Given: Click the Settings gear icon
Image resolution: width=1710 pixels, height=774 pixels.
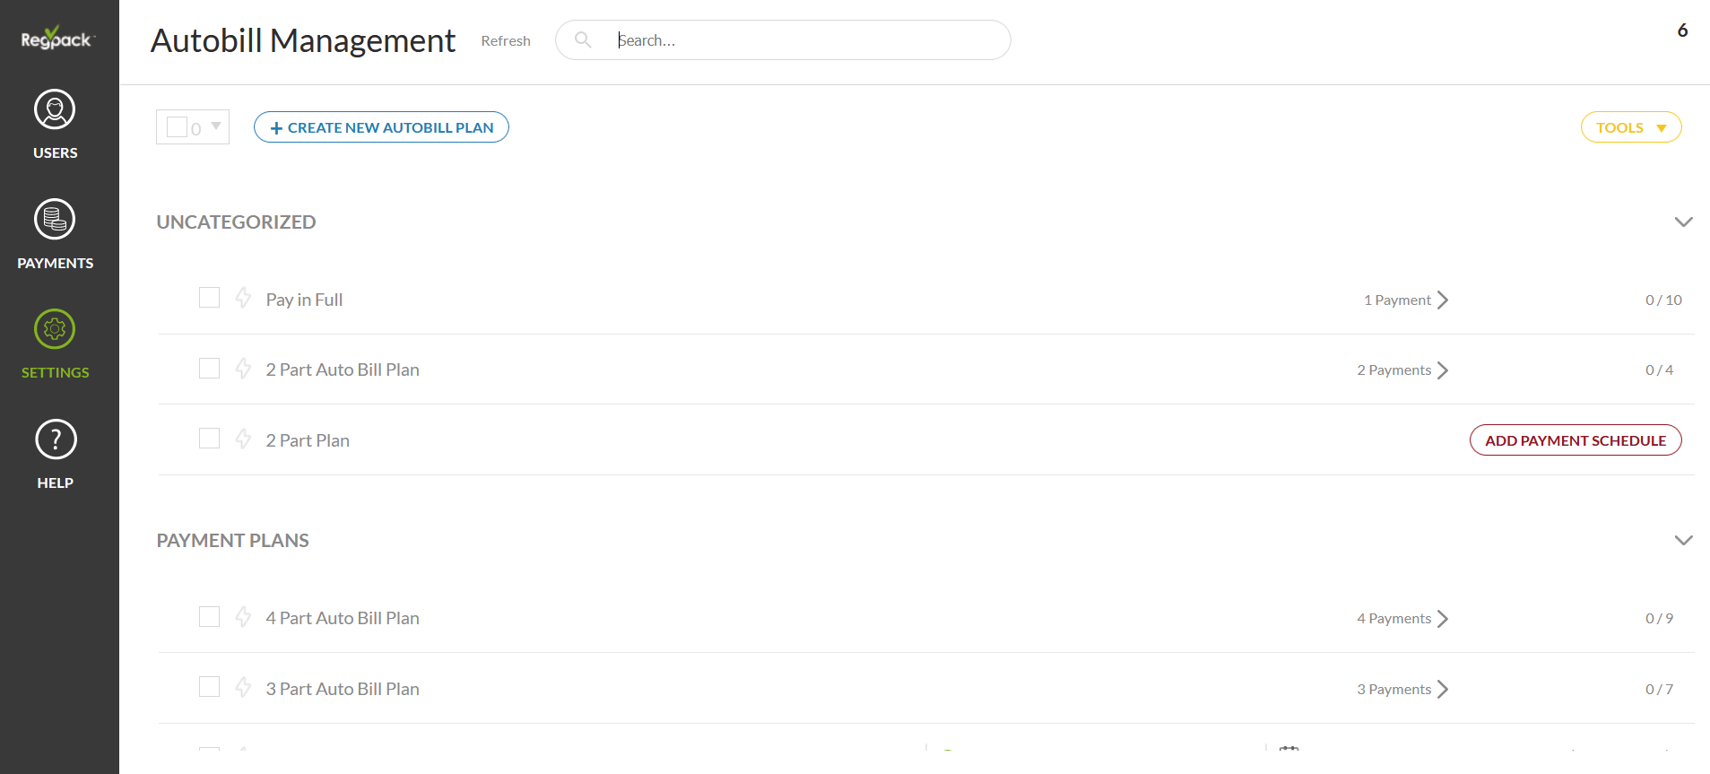Looking at the screenshot, I should coord(55,329).
